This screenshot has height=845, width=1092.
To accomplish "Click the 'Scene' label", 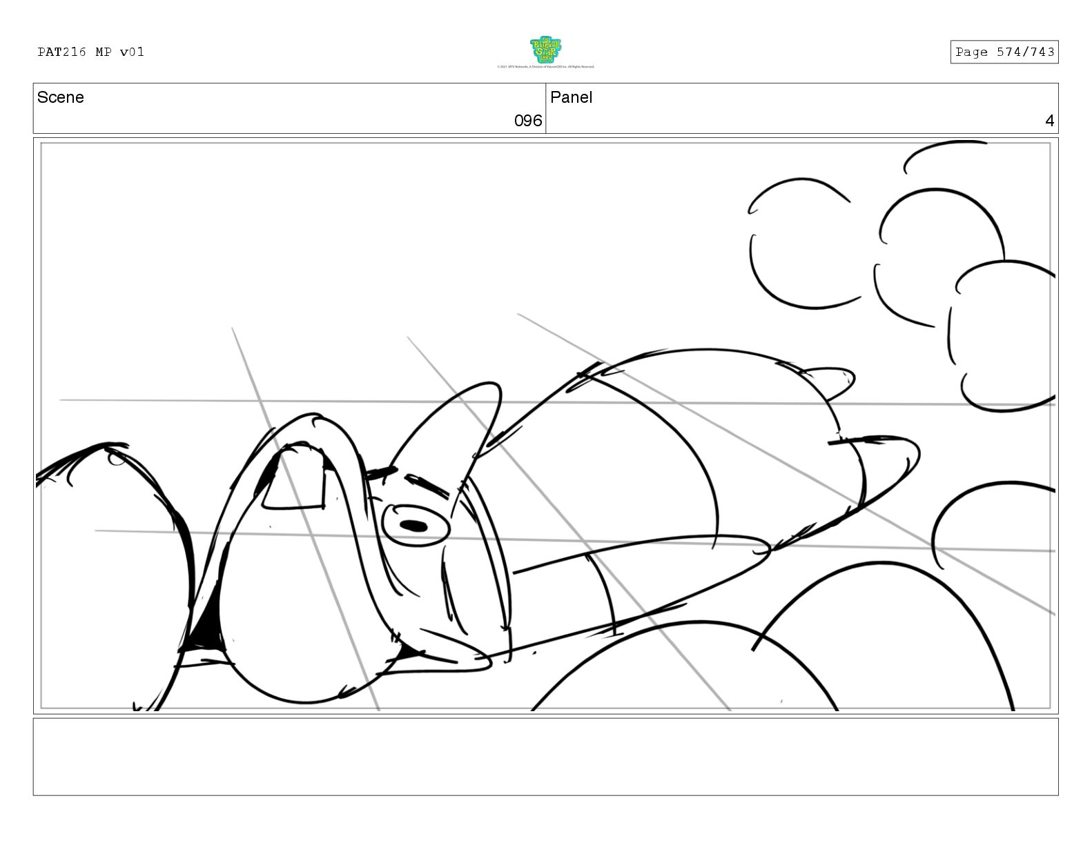I will [x=61, y=97].
